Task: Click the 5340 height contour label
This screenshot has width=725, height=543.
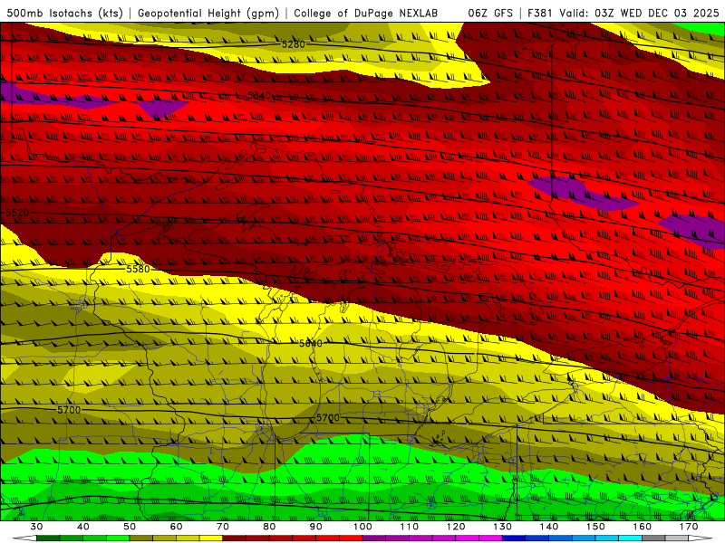Action: click(258, 96)
